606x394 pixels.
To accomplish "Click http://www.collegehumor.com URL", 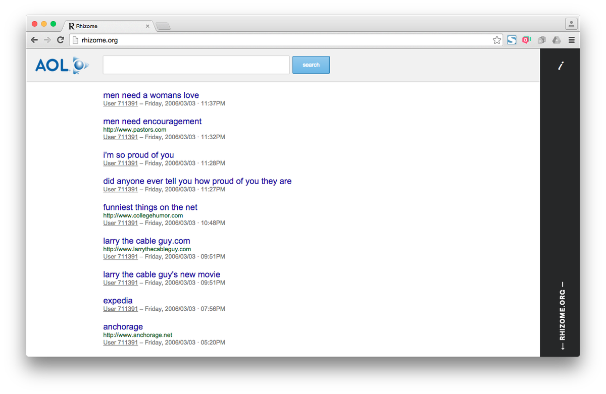I will pos(143,215).
